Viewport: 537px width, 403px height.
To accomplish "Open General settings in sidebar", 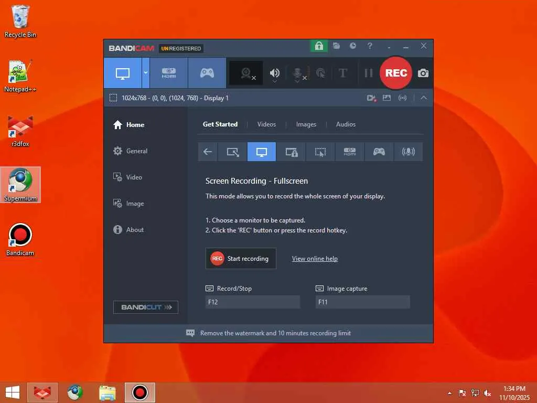I will 130,151.
